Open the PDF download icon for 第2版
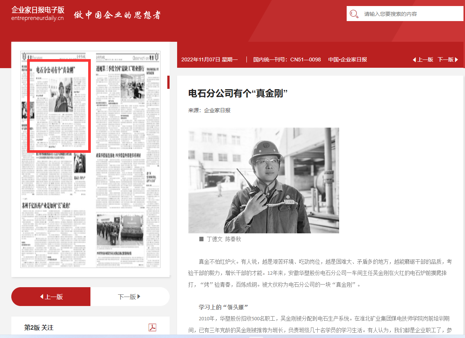 (x=152, y=327)
